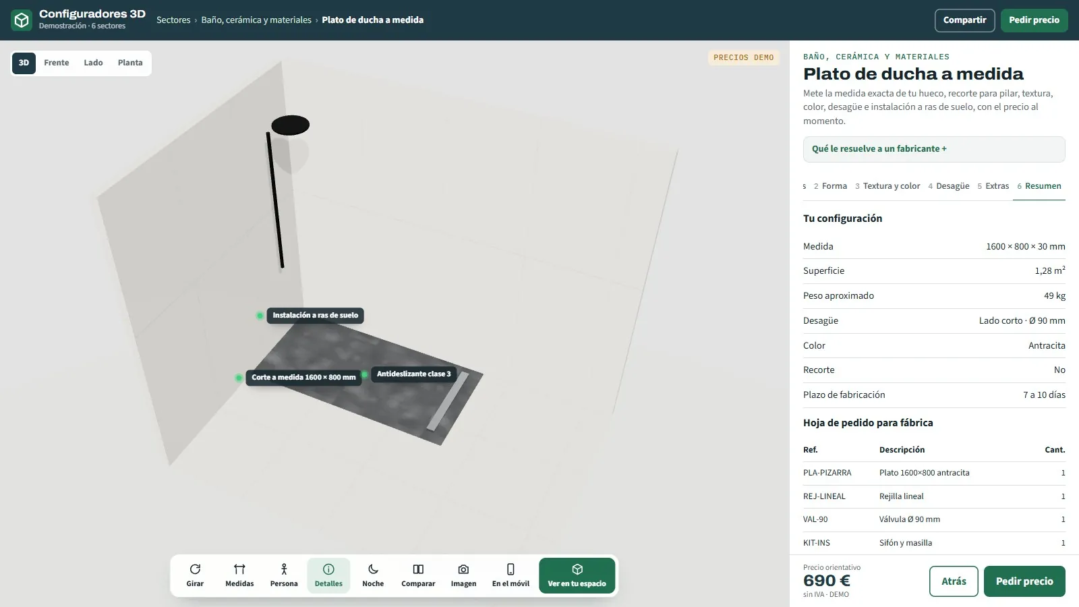Screen dimensions: 1079x607
Task: Switch to Noche night mode
Action: pos(373,575)
